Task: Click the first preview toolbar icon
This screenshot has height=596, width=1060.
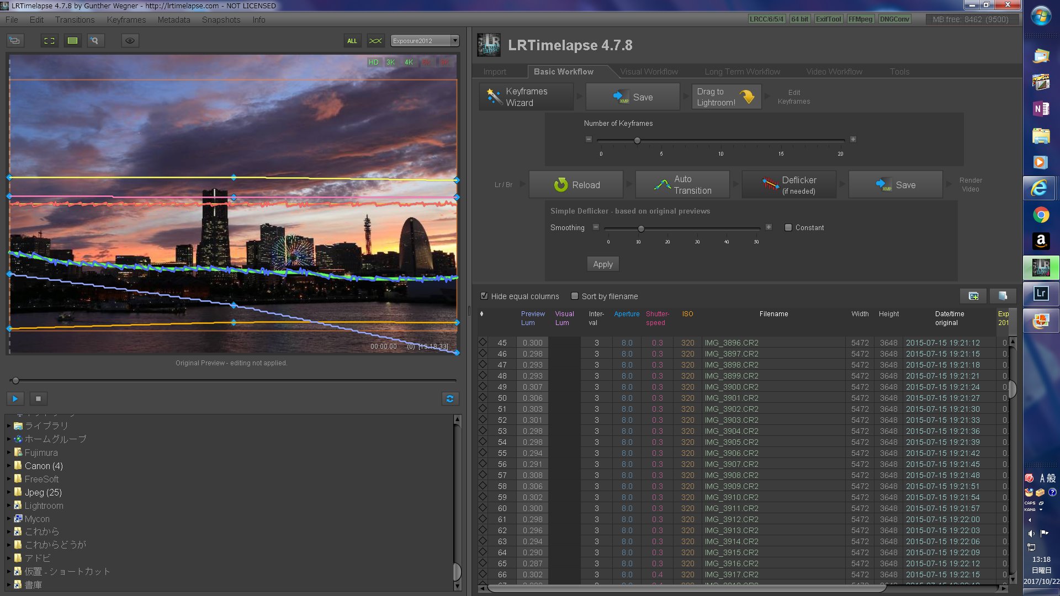Action: click(x=15, y=41)
